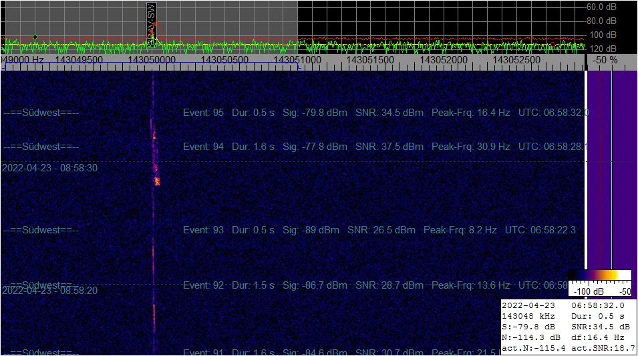Click 'S:-79.8 dB' in the info box

coord(528,327)
